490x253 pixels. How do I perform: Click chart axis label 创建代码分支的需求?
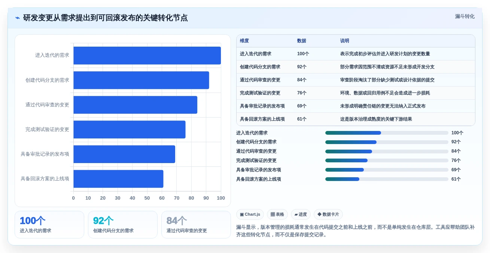pos(47,80)
